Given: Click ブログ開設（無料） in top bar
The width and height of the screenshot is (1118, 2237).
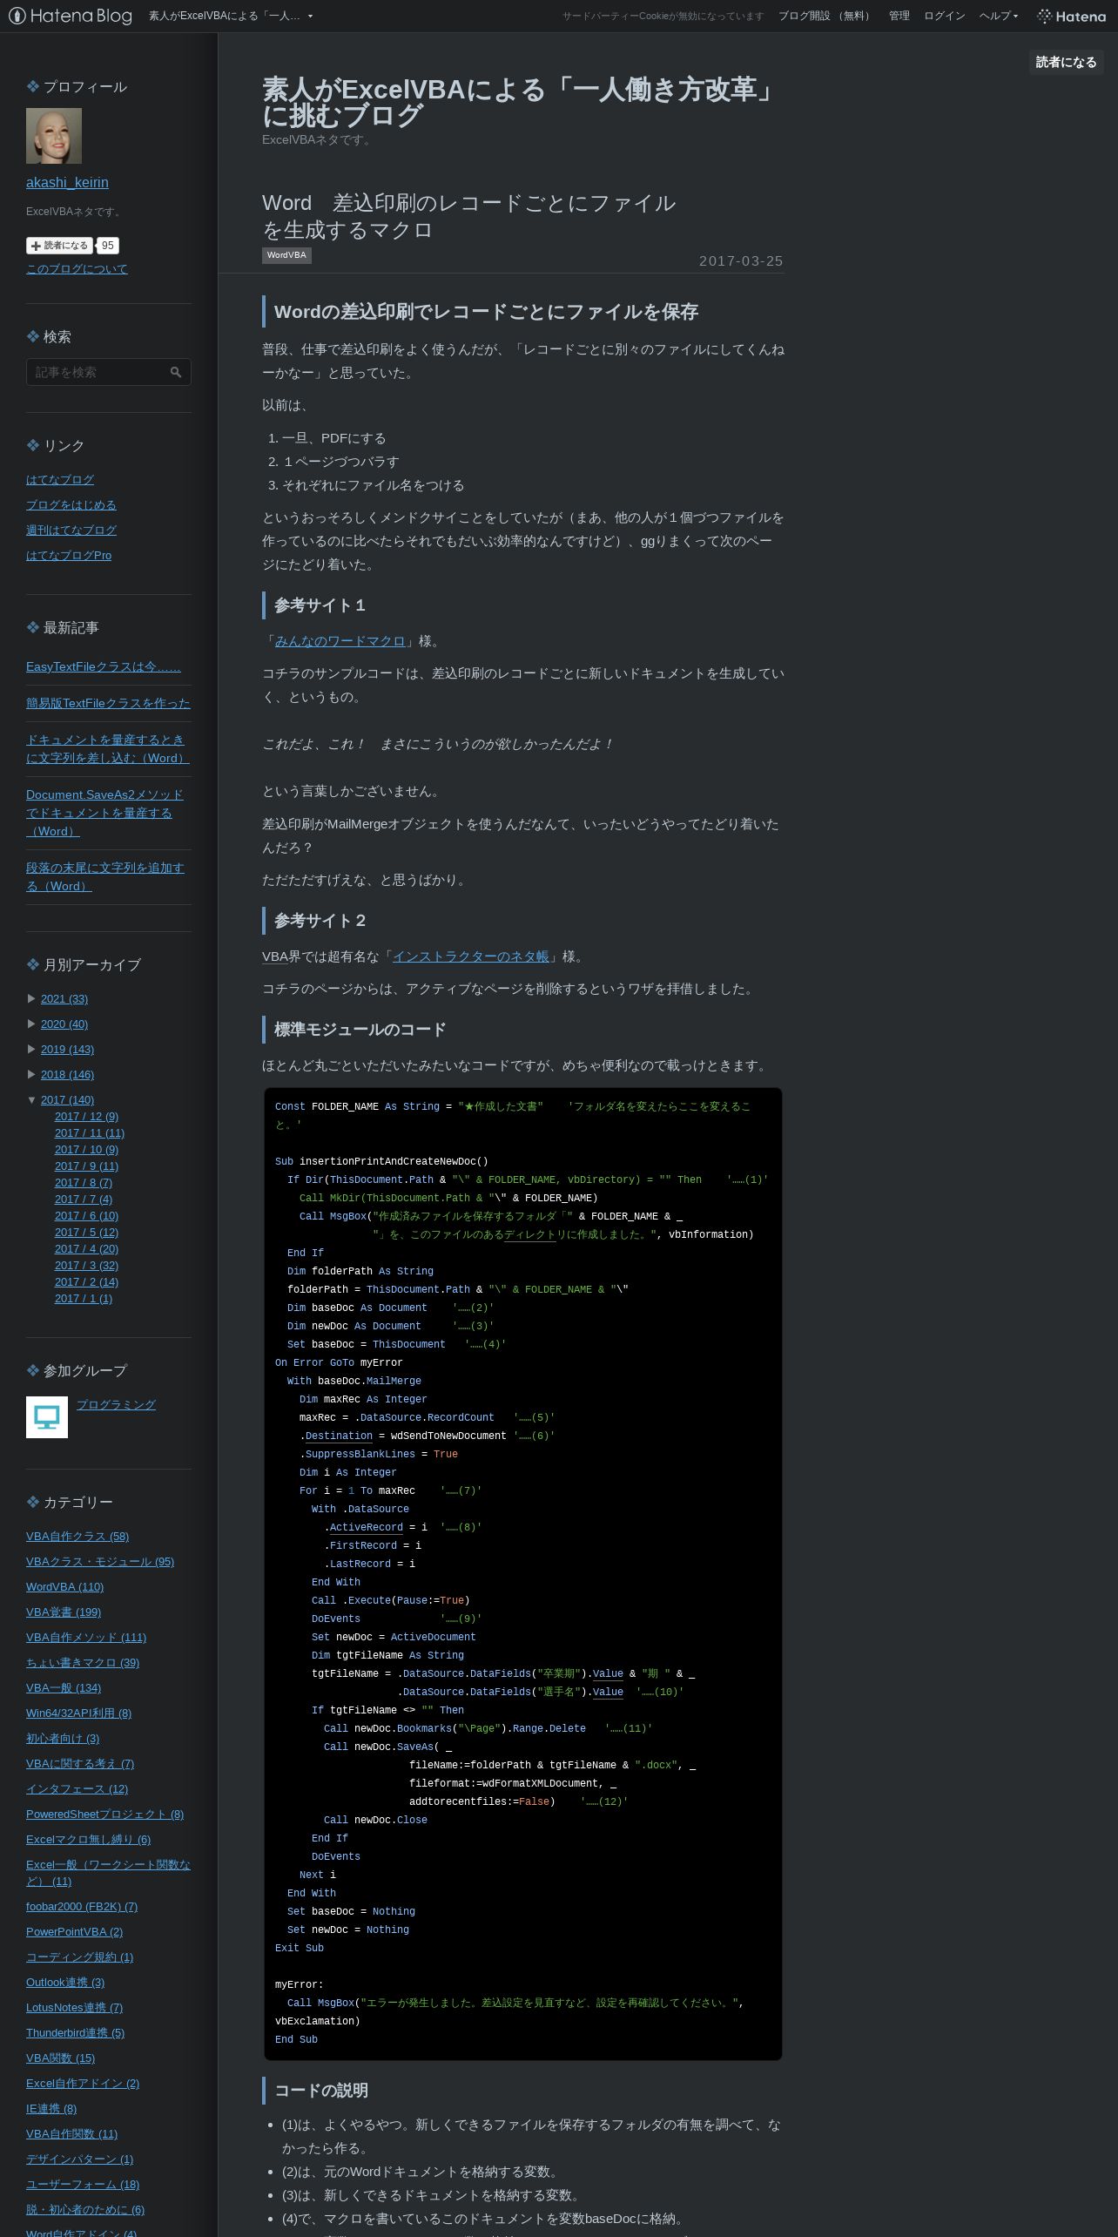Looking at the screenshot, I should tap(825, 16).
